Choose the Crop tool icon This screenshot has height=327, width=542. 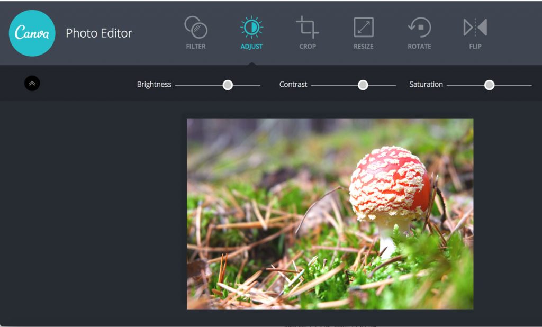[x=308, y=27]
